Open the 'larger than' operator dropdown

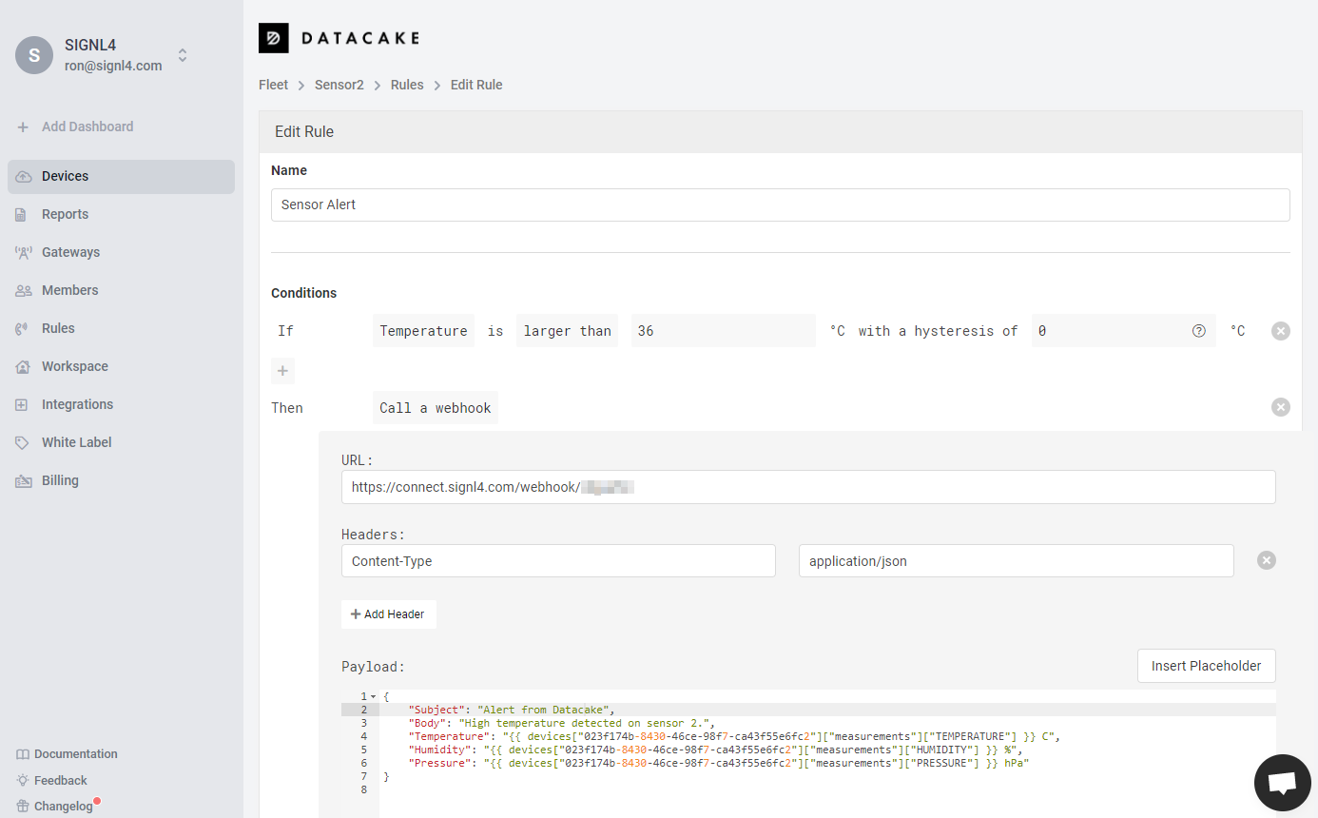tap(567, 331)
